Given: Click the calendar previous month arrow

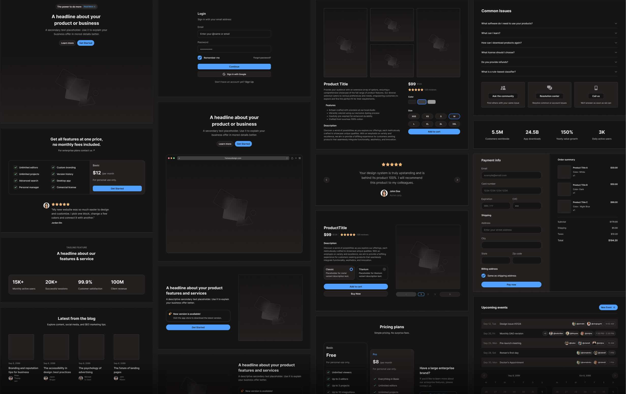Looking at the screenshot, I should coord(484,375).
